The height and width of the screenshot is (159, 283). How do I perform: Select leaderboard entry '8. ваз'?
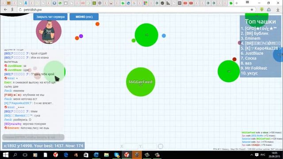[x=246, y=63]
